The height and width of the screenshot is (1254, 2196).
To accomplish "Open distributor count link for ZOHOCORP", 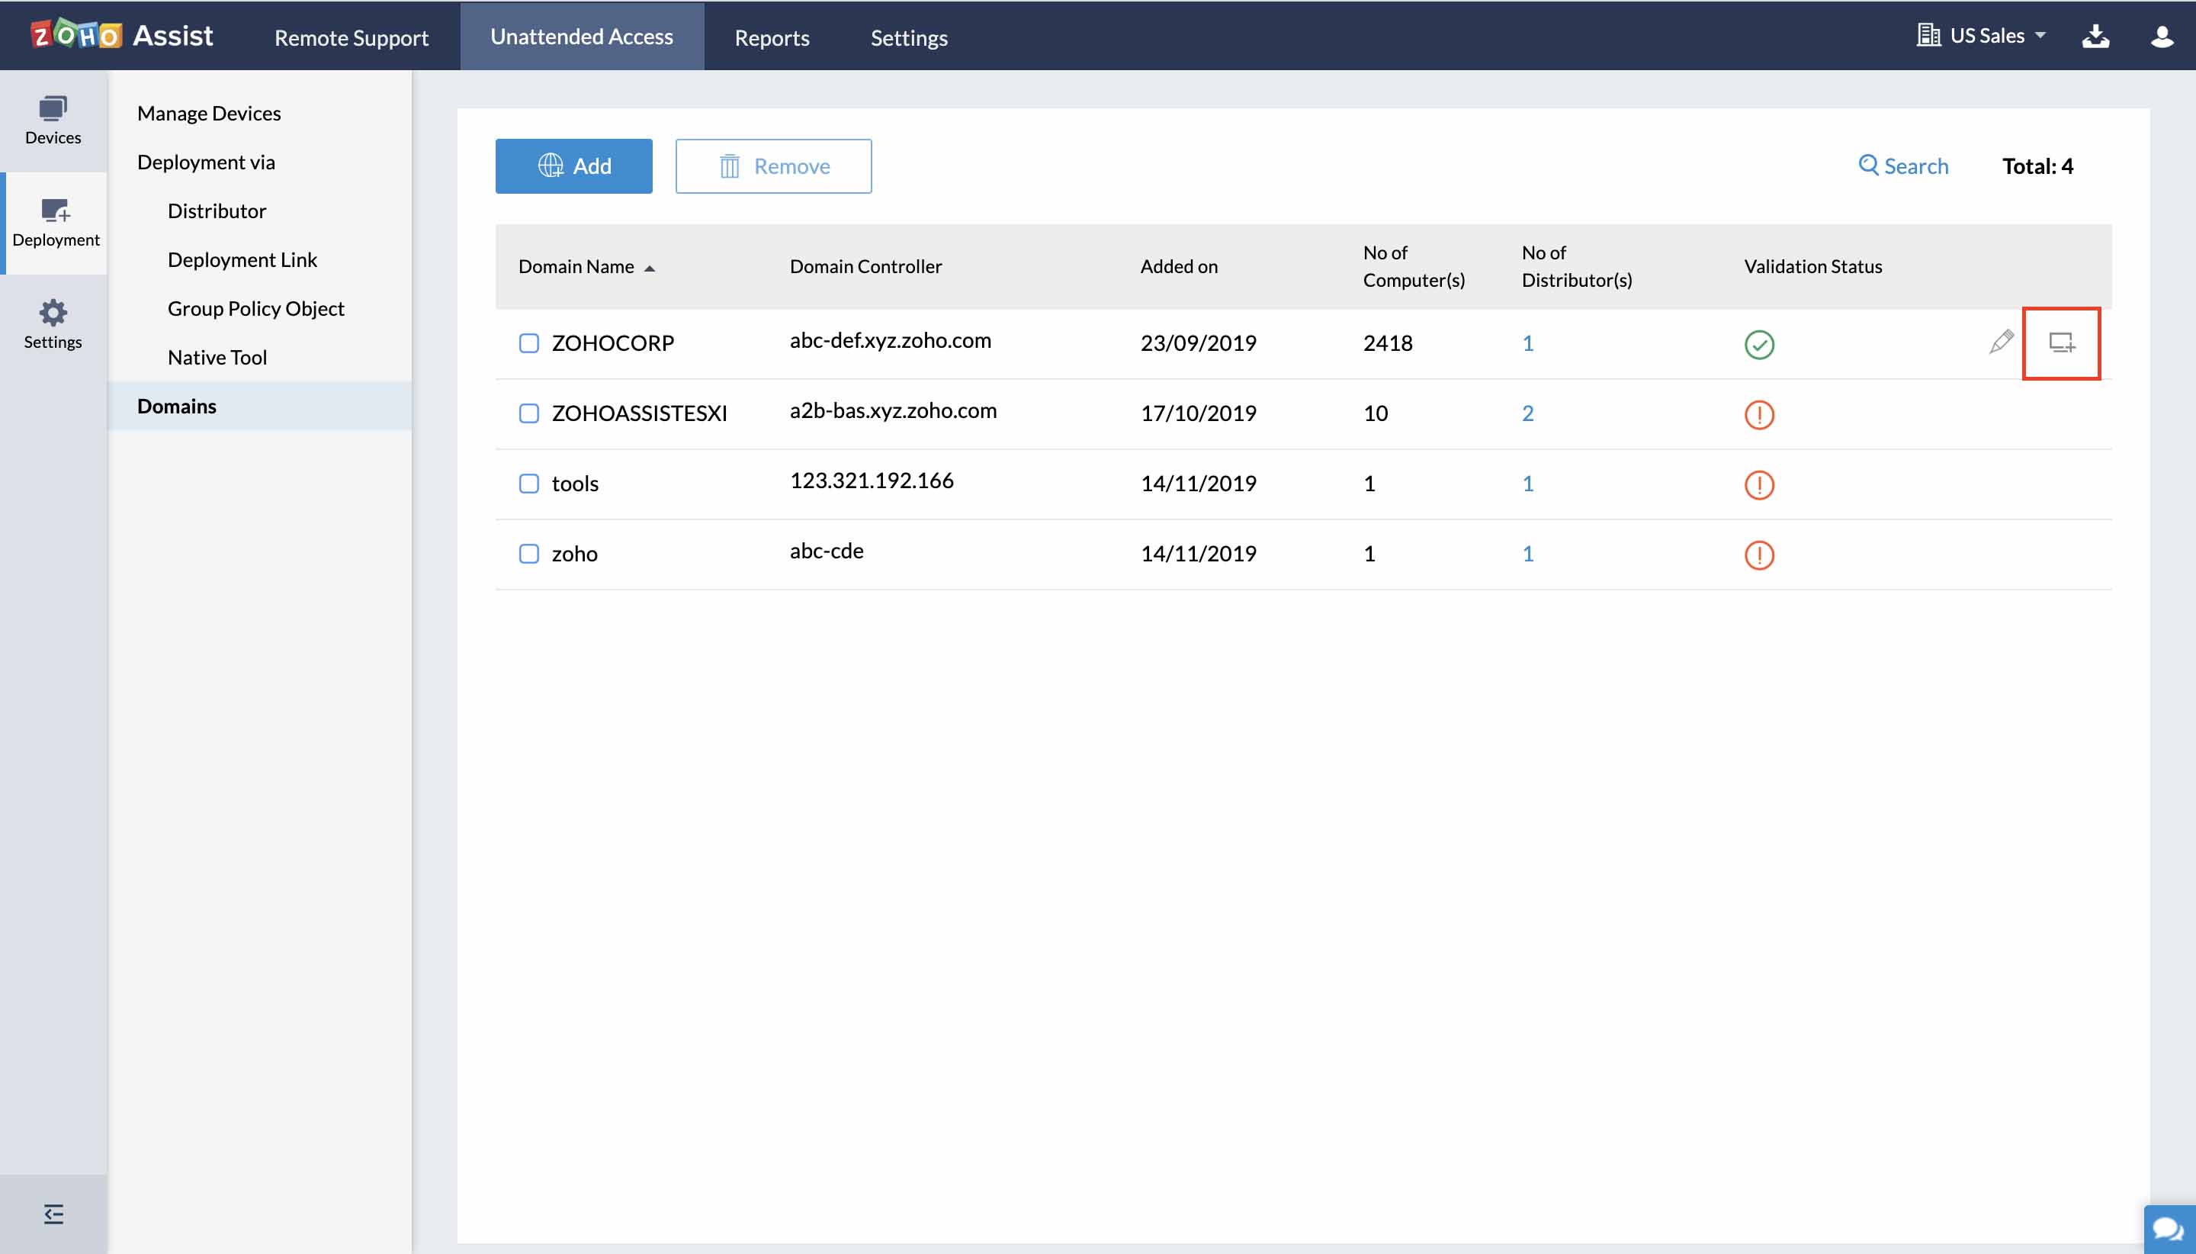I will [x=1527, y=342].
